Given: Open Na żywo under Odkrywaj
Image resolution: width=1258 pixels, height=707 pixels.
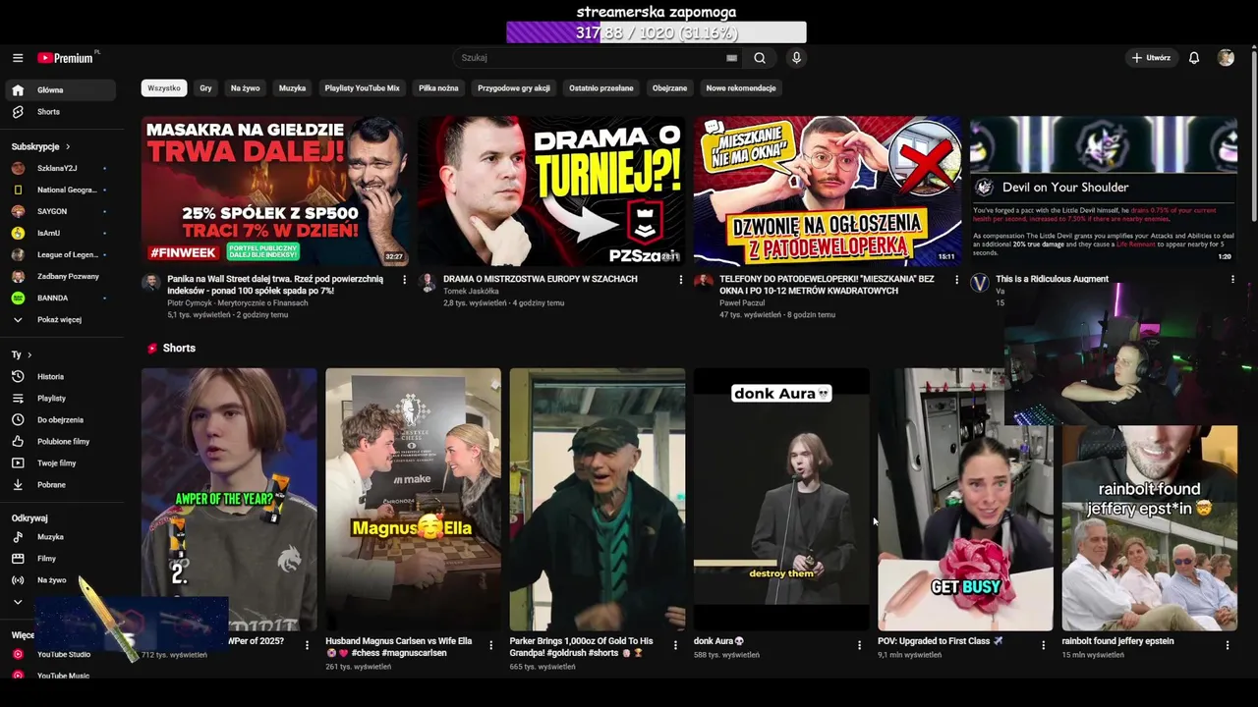Looking at the screenshot, I should pyautogui.click(x=61, y=580).
